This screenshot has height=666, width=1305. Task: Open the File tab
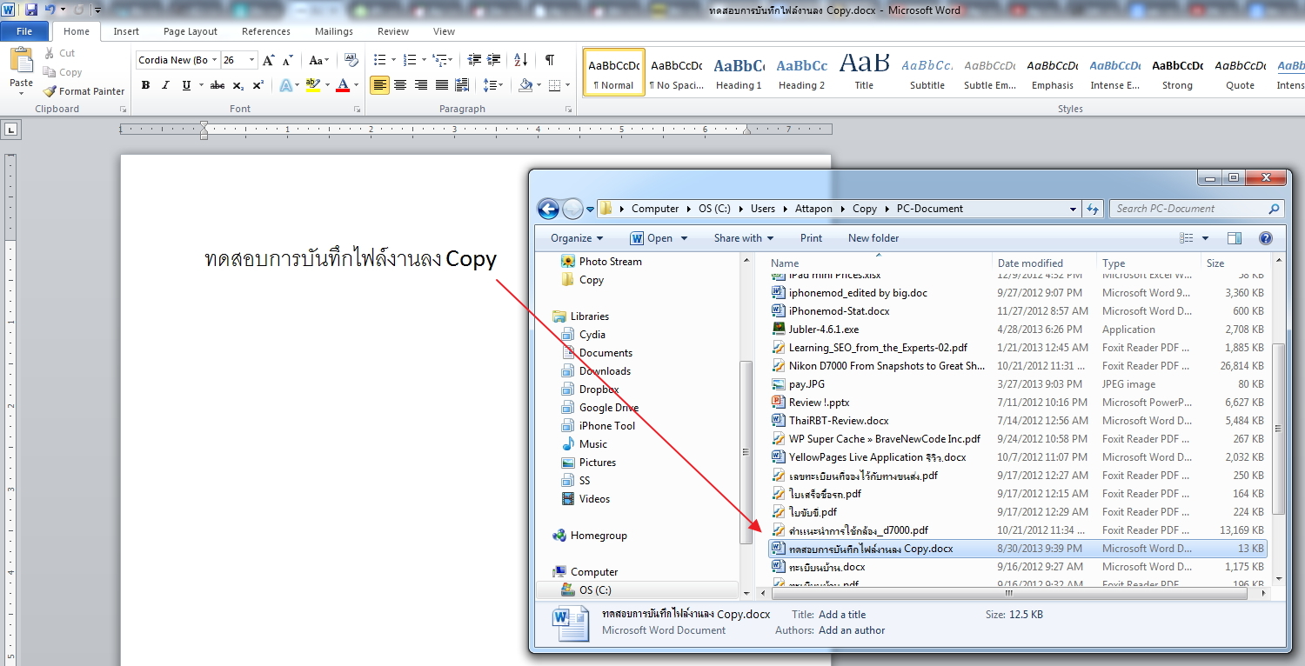(24, 31)
